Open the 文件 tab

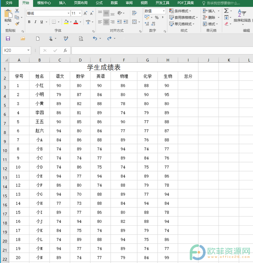9,3
